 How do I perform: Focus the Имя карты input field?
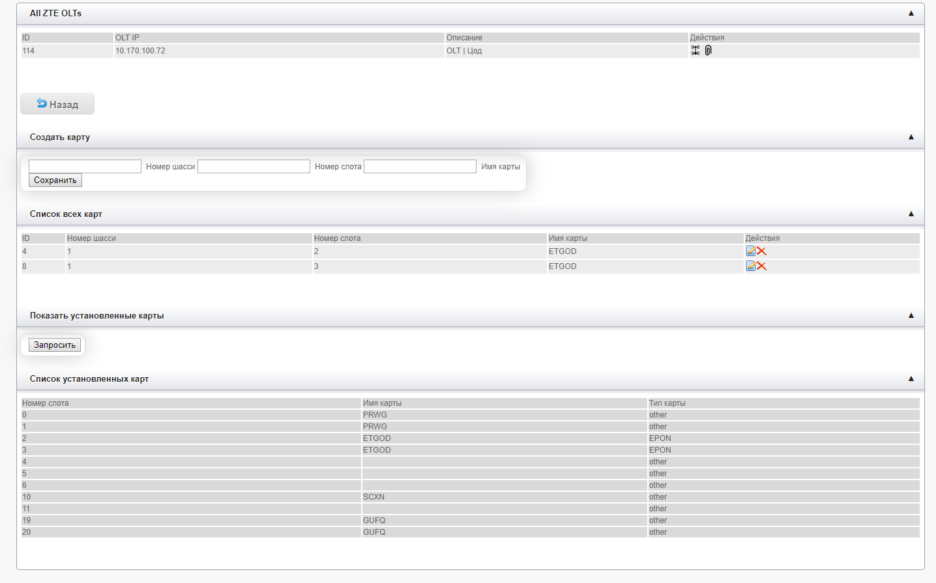pyautogui.click(x=420, y=167)
